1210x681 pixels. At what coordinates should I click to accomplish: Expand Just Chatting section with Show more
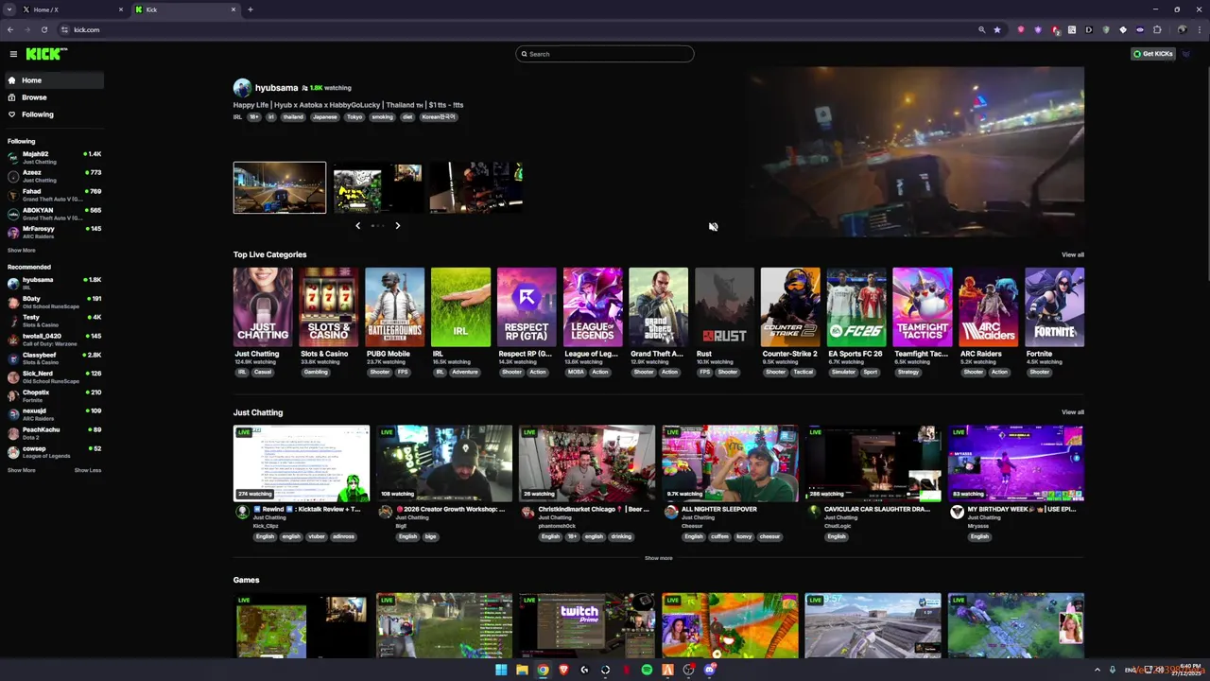(659, 558)
